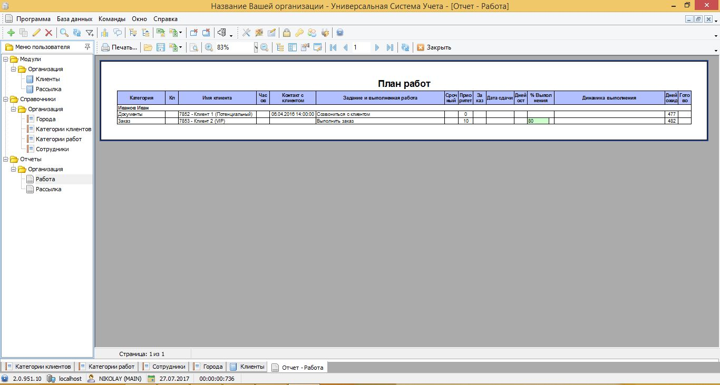
Task: Click the Выполнить заказ cell
Action: 380,121
